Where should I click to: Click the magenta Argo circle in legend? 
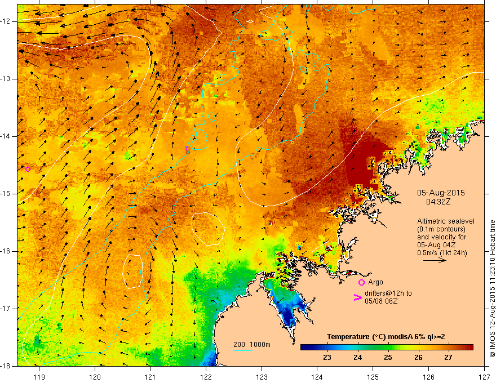361,283
